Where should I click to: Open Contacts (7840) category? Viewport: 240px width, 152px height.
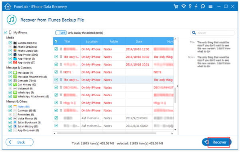coord(27,81)
